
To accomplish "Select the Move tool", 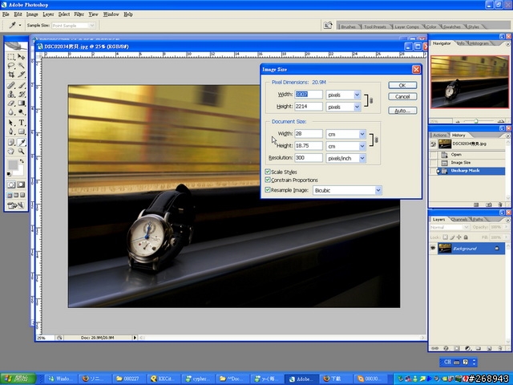I will pyautogui.click(x=22, y=57).
